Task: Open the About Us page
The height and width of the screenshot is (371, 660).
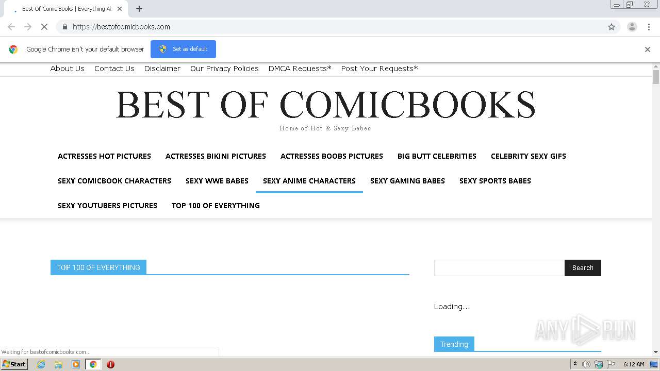Action: pos(68,69)
